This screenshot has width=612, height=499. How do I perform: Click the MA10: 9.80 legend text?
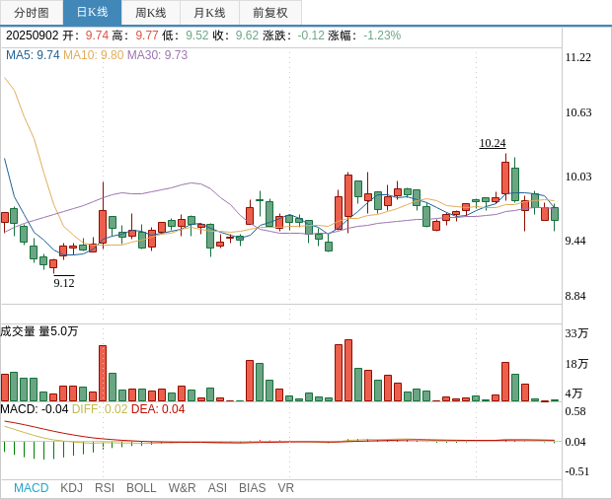(x=94, y=55)
